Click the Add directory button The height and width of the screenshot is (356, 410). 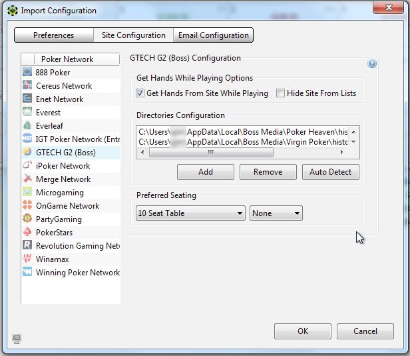(x=206, y=172)
